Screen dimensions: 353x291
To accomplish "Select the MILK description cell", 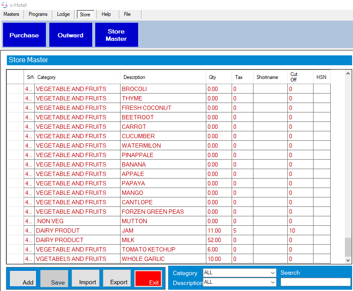I will (163, 240).
